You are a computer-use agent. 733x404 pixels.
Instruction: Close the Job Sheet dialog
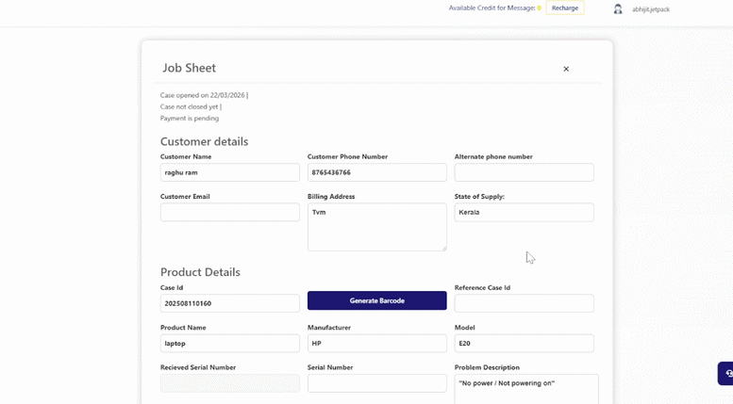pyautogui.click(x=566, y=69)
